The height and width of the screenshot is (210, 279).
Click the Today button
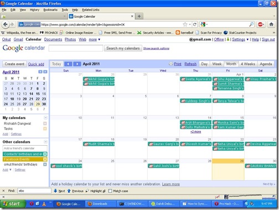pyautogui.click(x=56, y=64)
